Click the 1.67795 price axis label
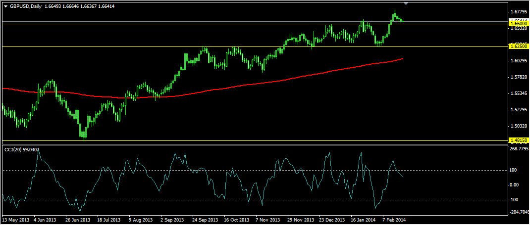This screenshot has width=530, height=225. (519, 12)
